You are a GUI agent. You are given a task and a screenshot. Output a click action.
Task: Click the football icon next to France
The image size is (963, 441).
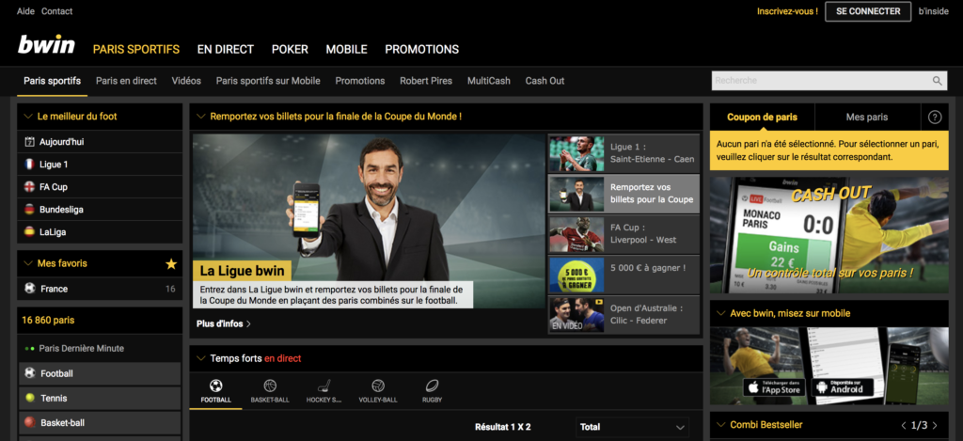(29, 288)
